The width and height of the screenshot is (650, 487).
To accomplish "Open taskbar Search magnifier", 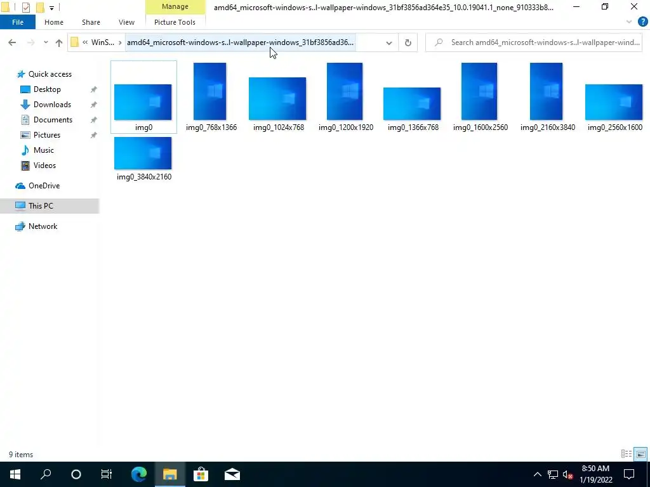I will pos(46,474).
